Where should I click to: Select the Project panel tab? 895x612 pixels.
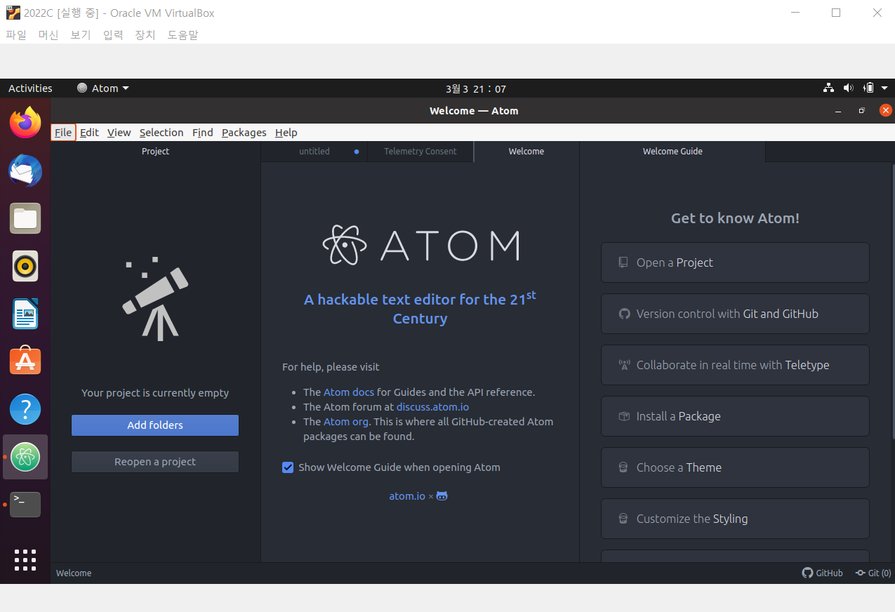pyautogui.click(x=155, y=152)
